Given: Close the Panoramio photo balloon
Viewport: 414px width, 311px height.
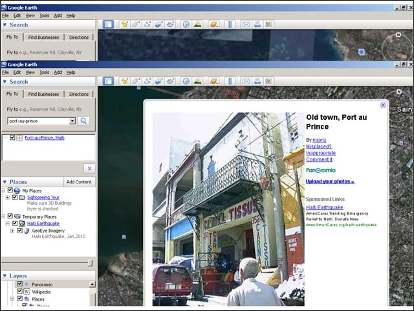Looking at the screenshot, I should point(383,105).
